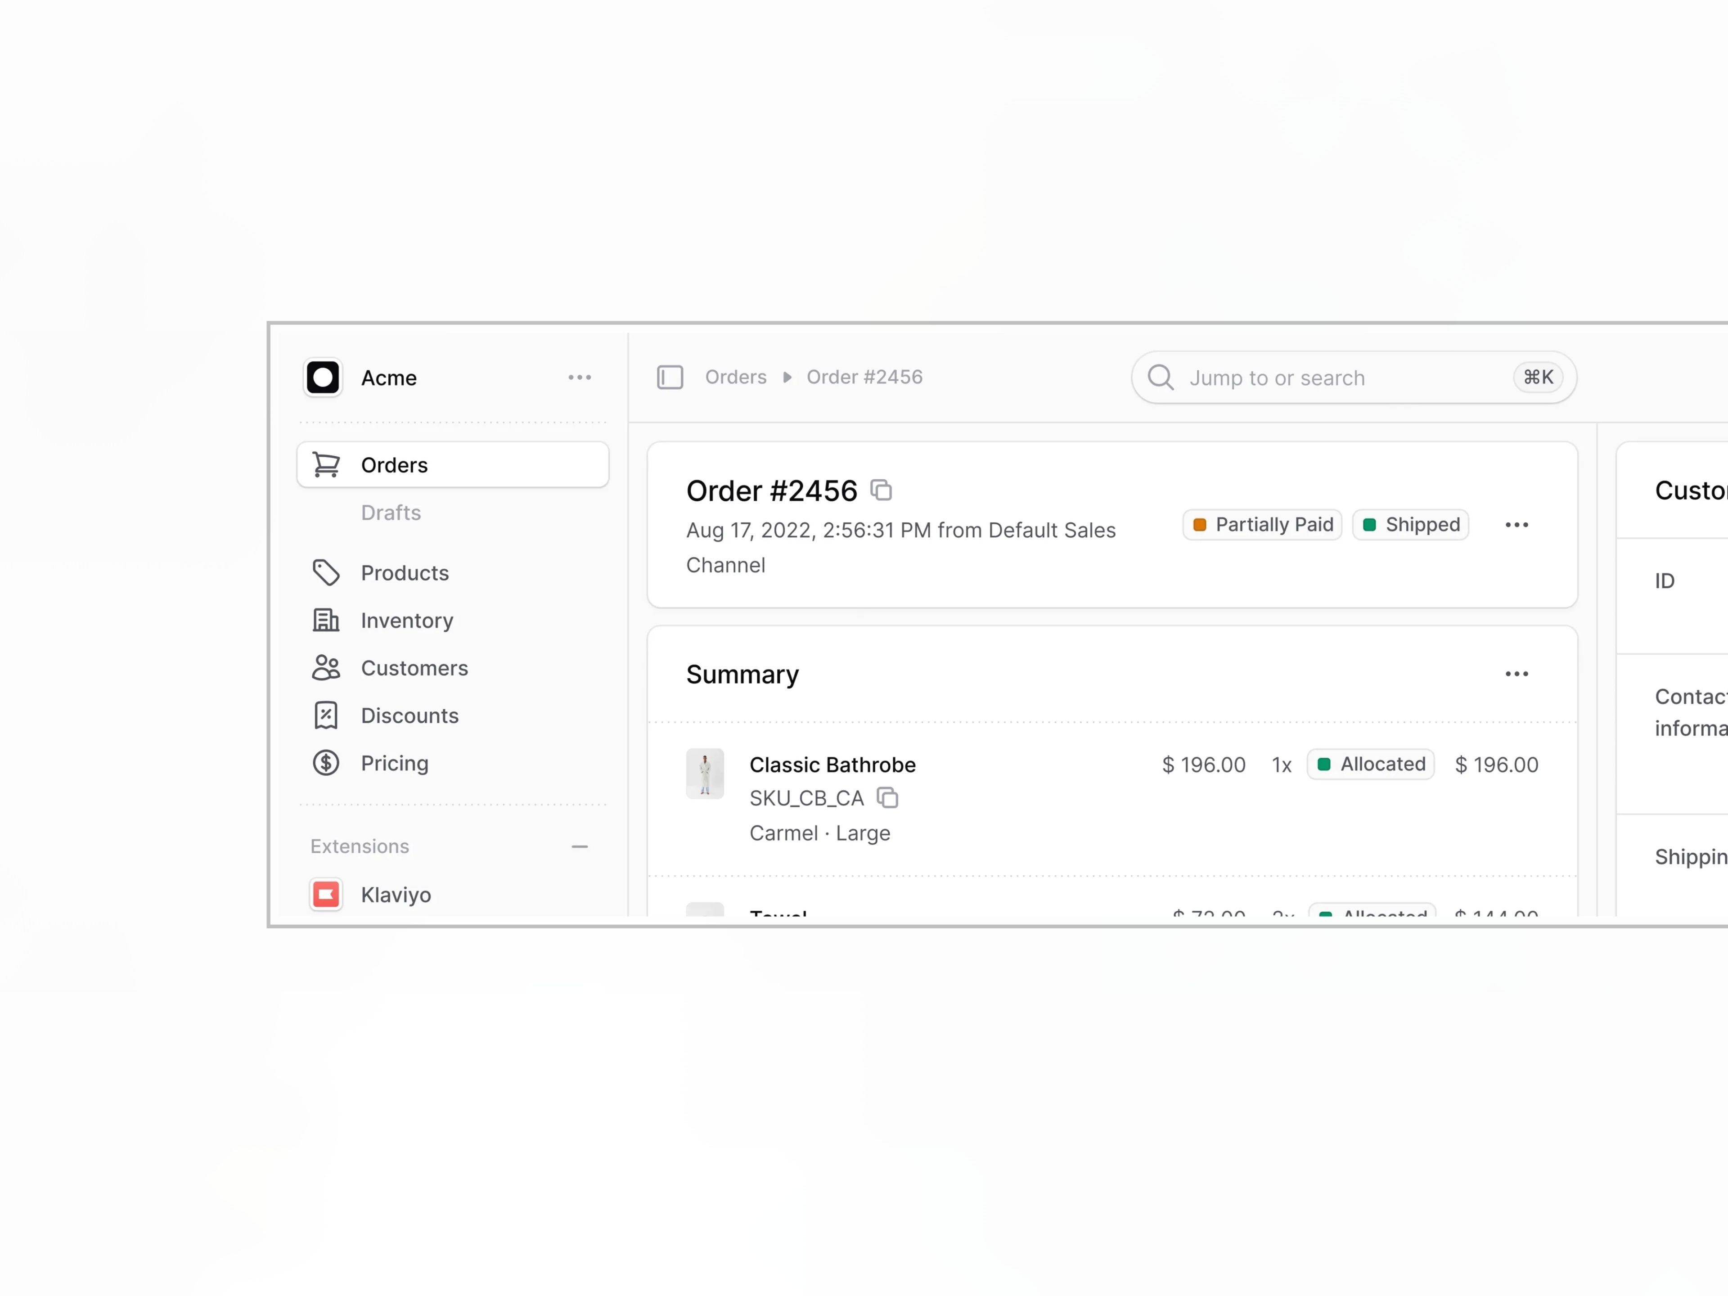Collapse the Extensions section
Screen dimensions: 1728x1296
(579, 847)
